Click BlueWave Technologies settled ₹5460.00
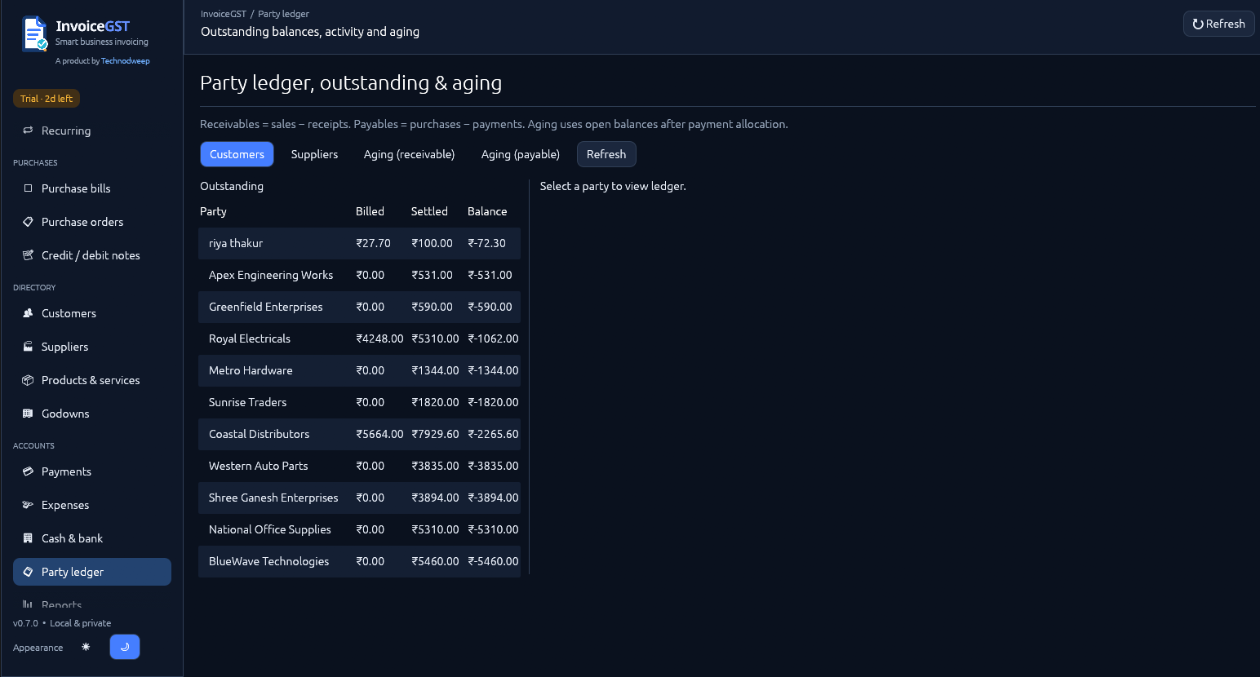The width and height of the screenshot is (1260, 677). tap(435, 561)
